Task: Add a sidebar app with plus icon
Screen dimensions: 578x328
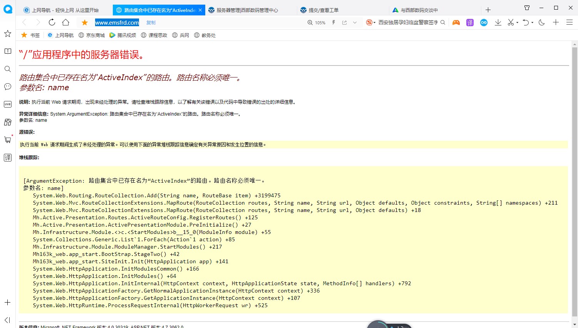Action: point(8,303)
